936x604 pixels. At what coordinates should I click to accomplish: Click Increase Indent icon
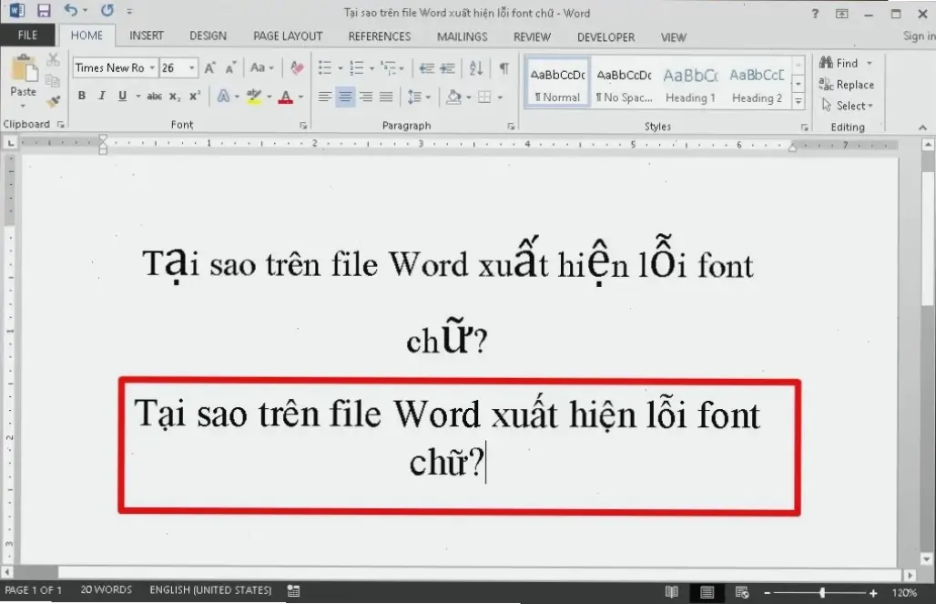447,68
